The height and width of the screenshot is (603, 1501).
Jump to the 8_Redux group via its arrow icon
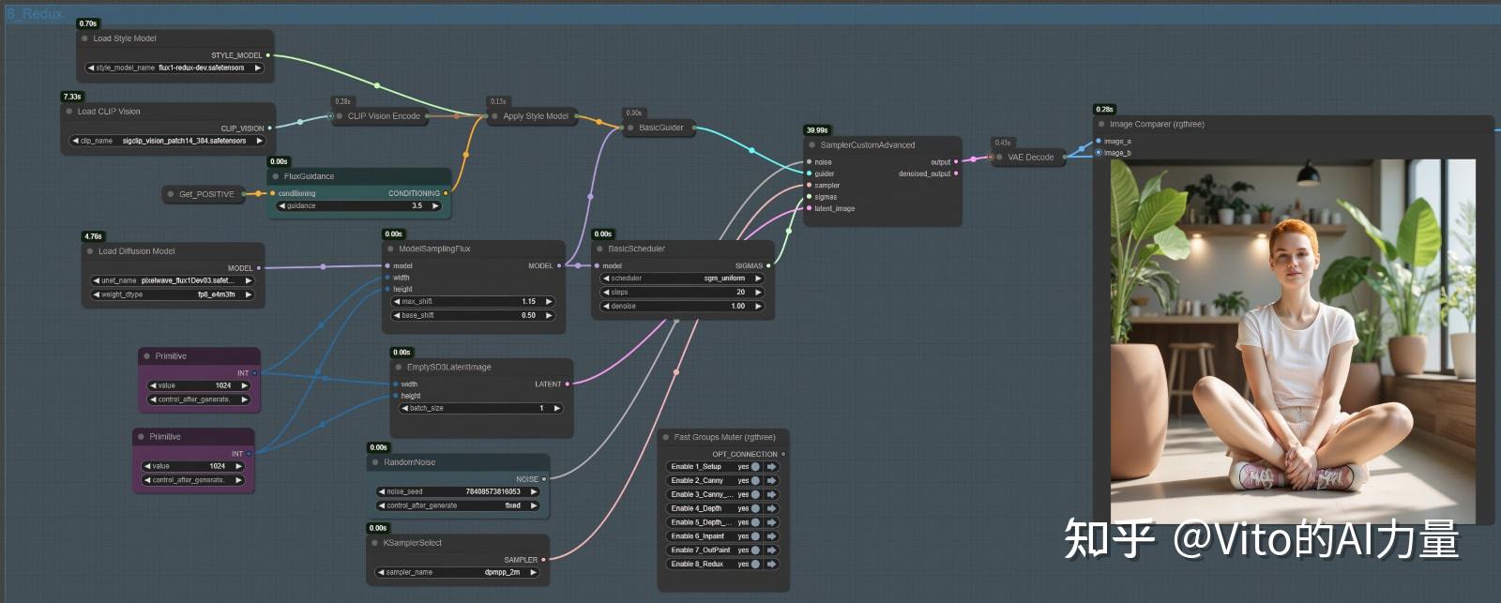coord(771,564)
